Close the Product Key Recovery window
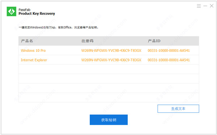This screenshot has width=217, height=135. tap(212, 6)
